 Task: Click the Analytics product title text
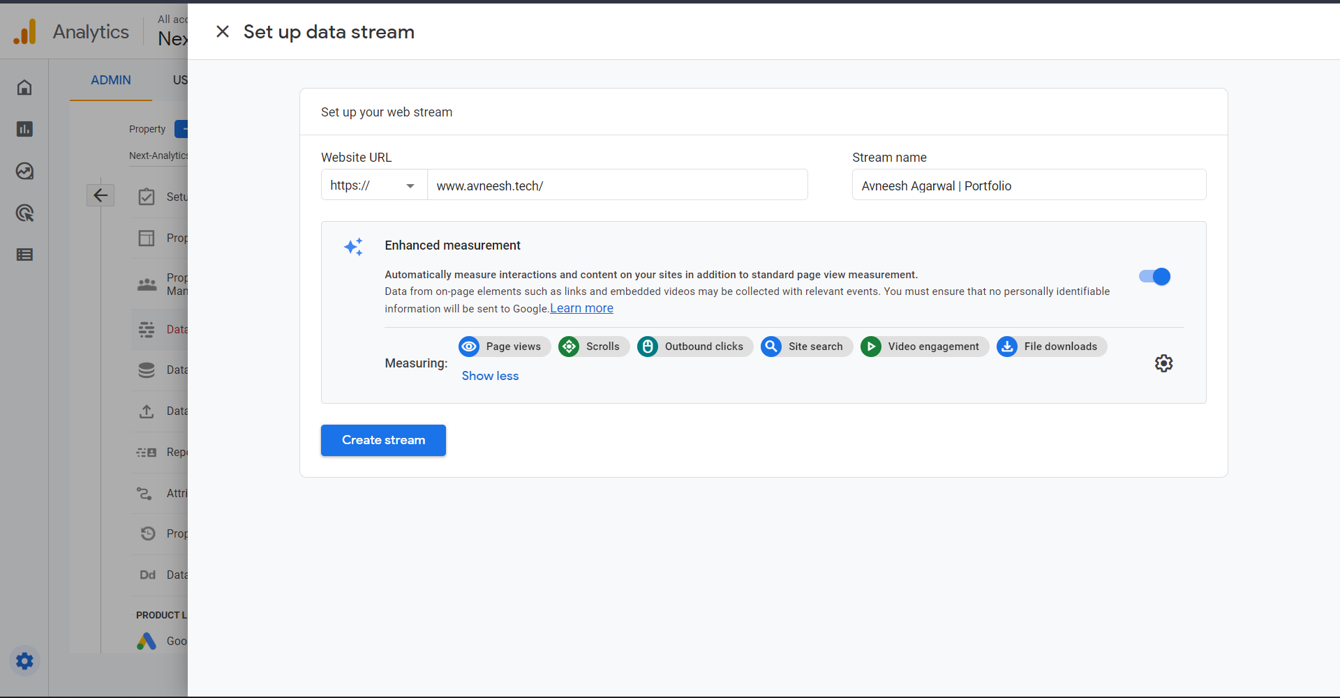pos(91,32)
